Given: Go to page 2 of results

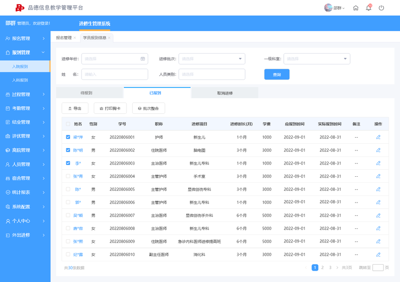Looking at the screenshot, I should pos(322,267).
